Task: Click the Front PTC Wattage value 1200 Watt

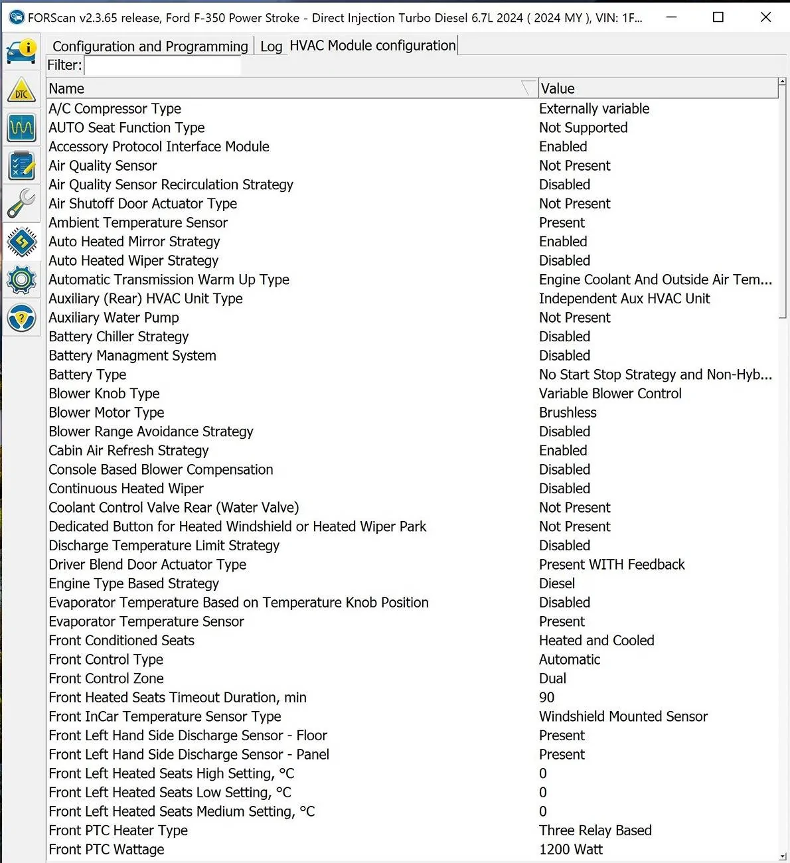Action: click(571, 850)
